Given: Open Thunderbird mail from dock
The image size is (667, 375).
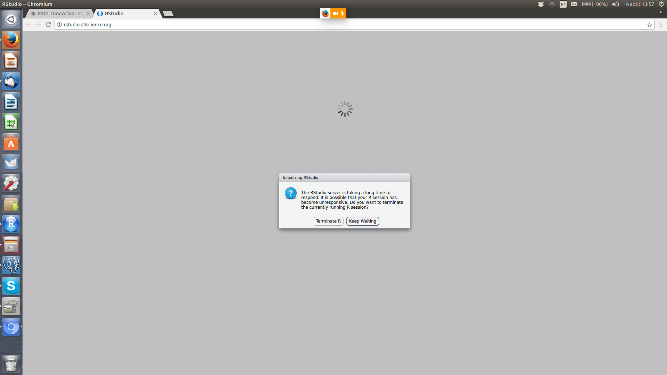Looking at the screenshot, I should point(11,81).
